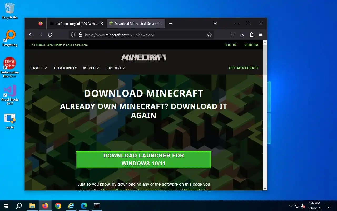
Task: Open the extensions puzzle icon
Action: tap(251, 35)
